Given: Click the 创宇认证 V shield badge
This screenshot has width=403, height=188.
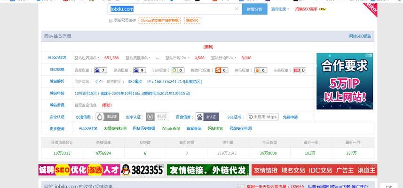Looking at the screenshot, I should [x=158, y=117].
